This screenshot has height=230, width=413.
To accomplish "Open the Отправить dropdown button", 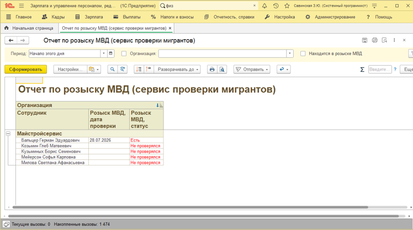I will [252, 69].
